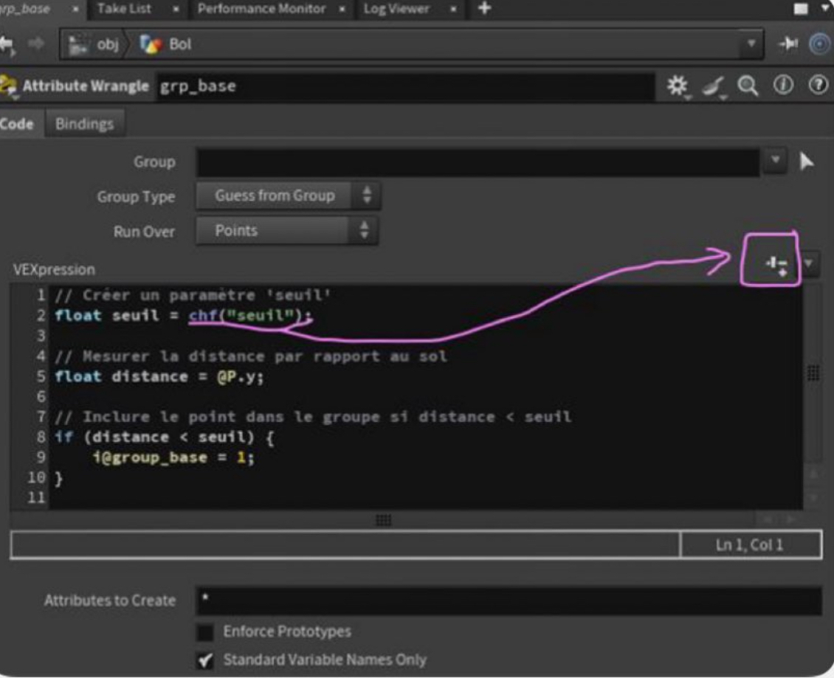Open the VEXpression presets dropdown arrow
Image resolution: width=834 pixels, height=678 pixels.
pyautogui.click(x=810, y=263)
